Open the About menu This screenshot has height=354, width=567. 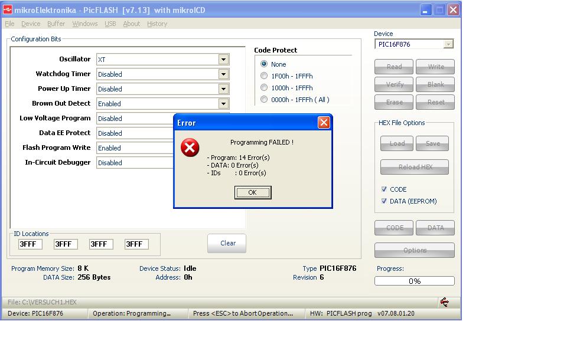pos(131,24)
